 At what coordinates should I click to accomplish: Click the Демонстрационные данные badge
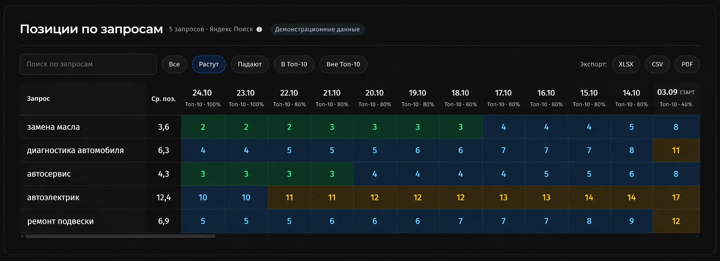(317, 29)
